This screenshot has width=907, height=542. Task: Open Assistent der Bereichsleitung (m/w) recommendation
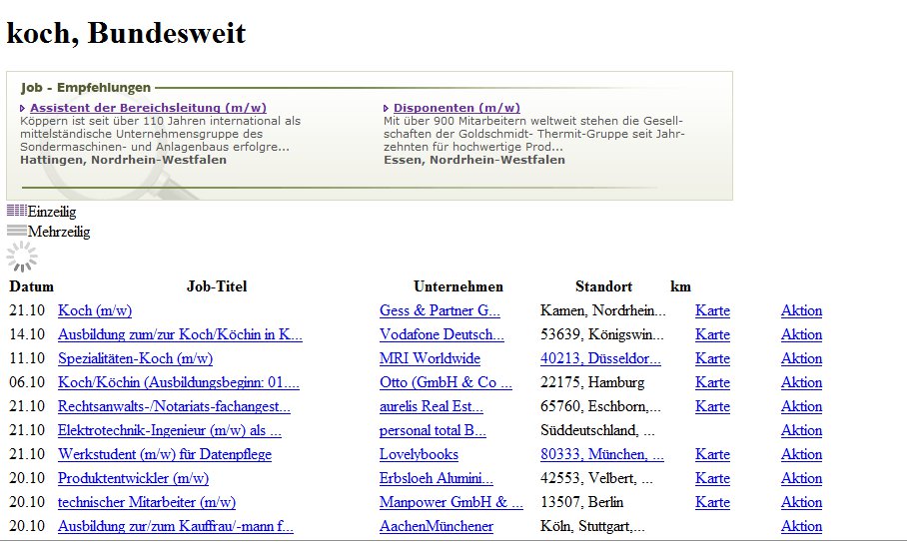pyautogui.click(x=148, y=108)
